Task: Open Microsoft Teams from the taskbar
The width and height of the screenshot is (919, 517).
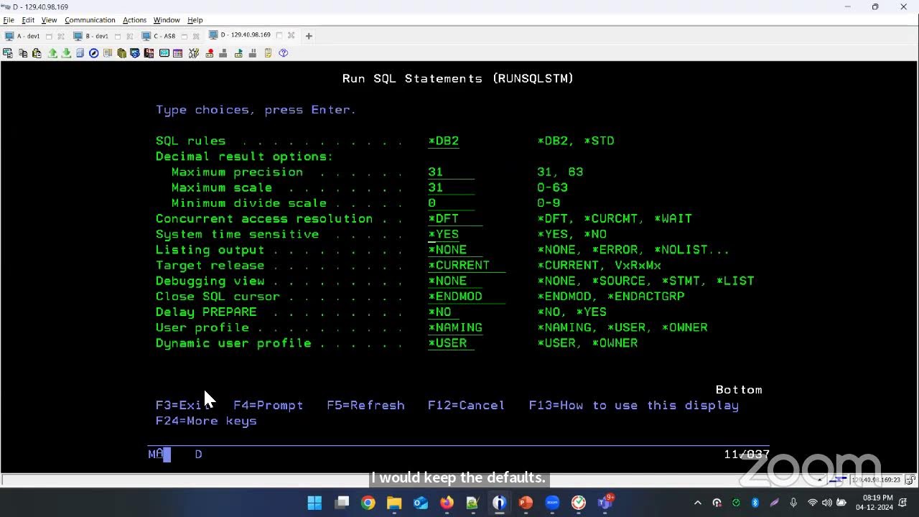Action: [605, 503]
